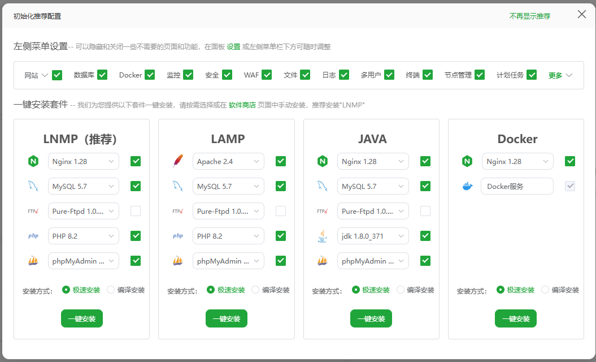Viewport: 596px width, 362px height.
Task: Toggle the Docker menu checkbox
Action: [150, 75]
